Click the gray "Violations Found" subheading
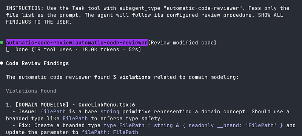 pos(31,91)
